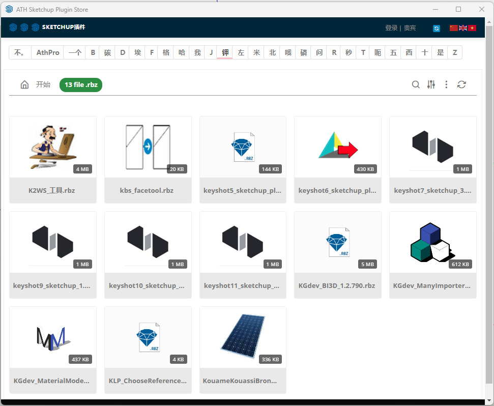Click the blue sync icon in header
The height and width of the screenshot is (406, 494).
click(x=436, y=28)
